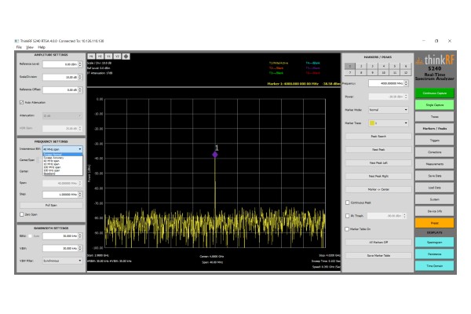Select marker number 5 in the marker grid
The height and width of the screenshot is (314, 471).
(395, 66)
